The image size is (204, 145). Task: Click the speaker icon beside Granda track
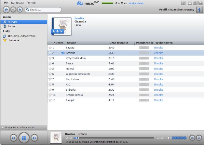tap(63, 53)
